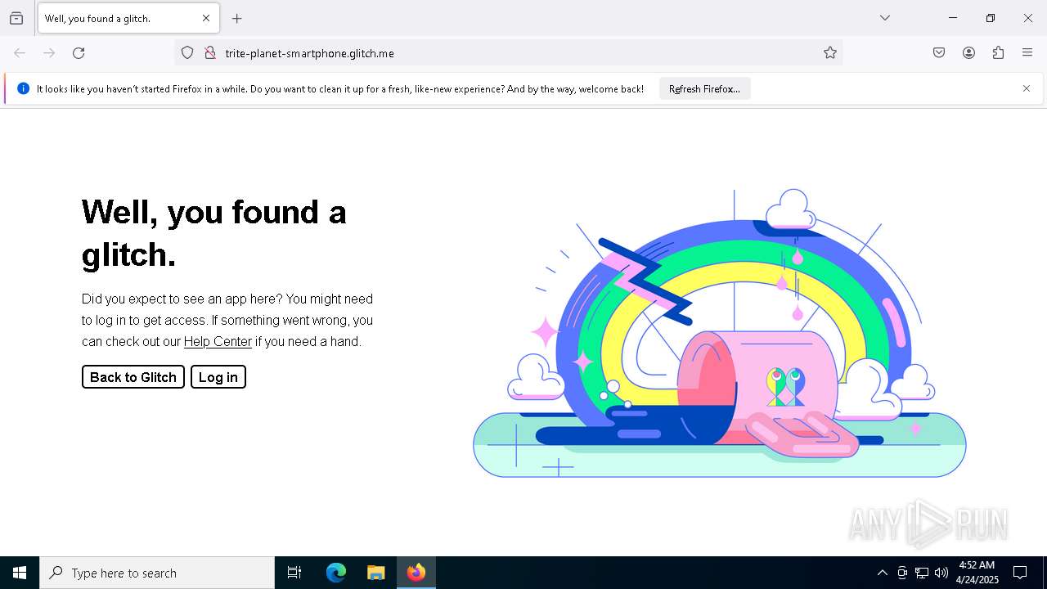Show site connection security info icon

210,53
